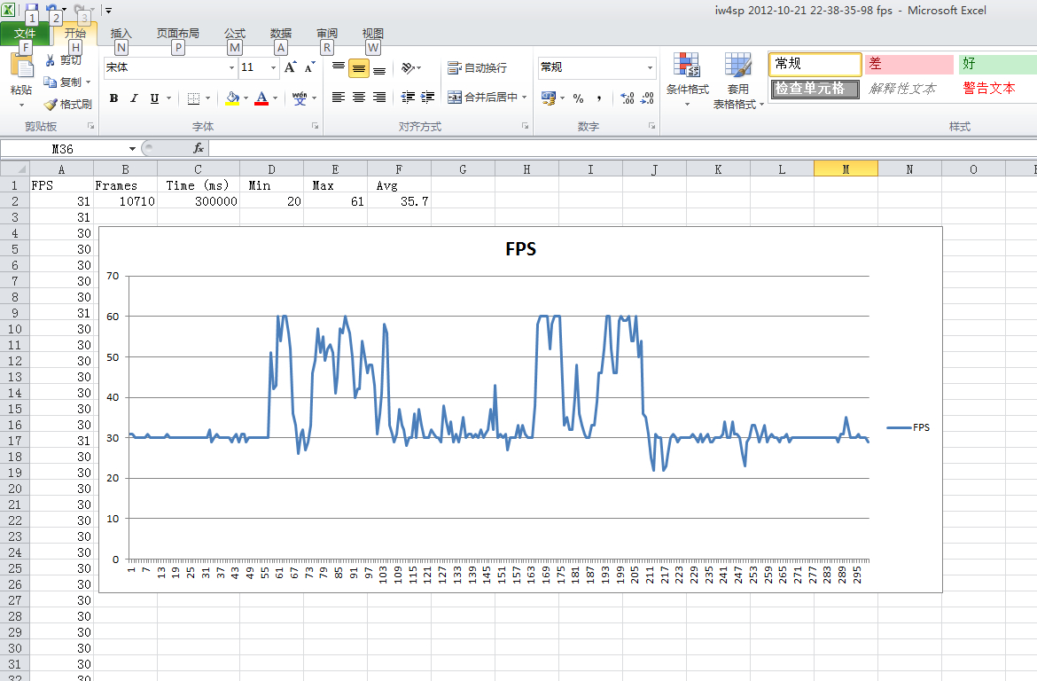1037x681 pixels.
Task: Toggle Underline formatting
Action: pos(154,98)
